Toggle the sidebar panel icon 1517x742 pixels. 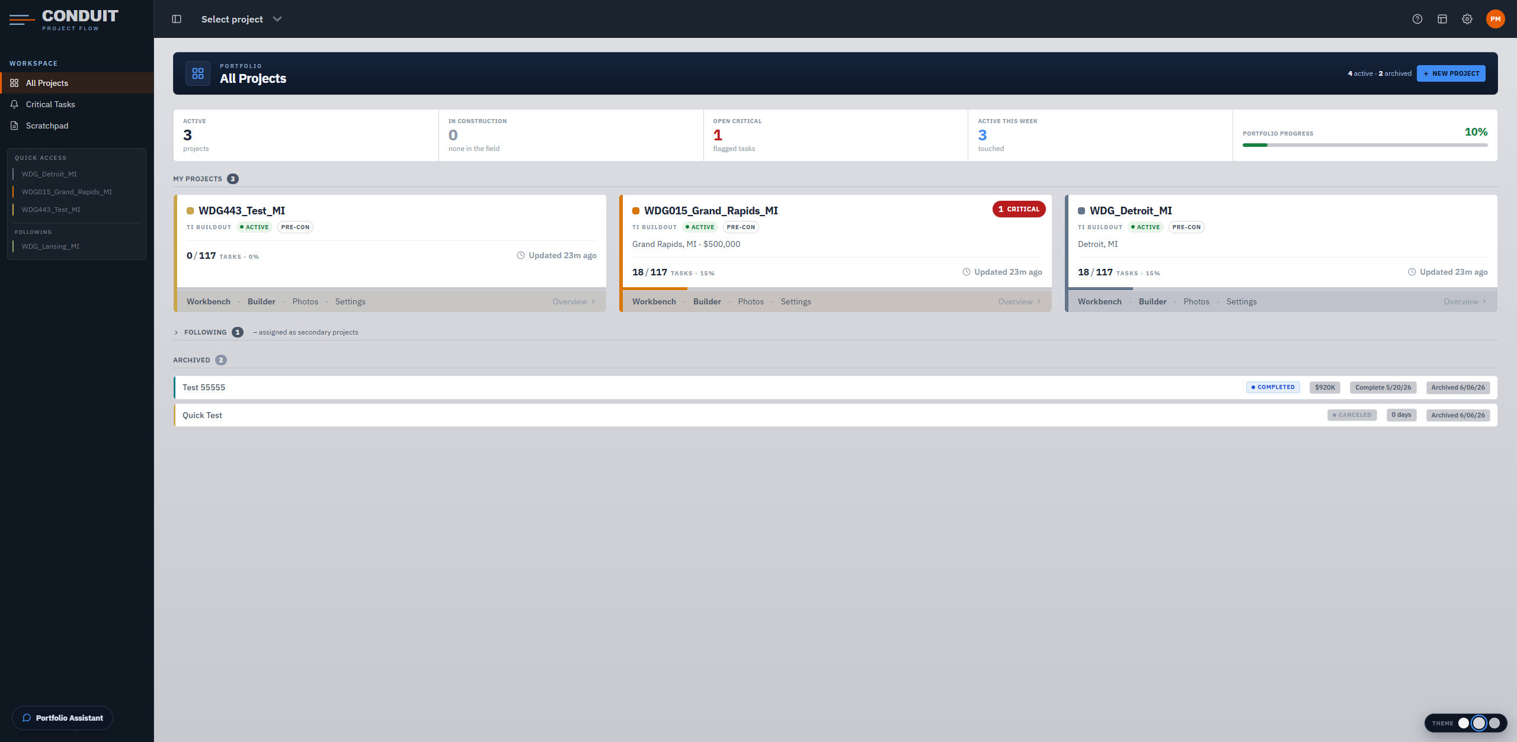177,19
